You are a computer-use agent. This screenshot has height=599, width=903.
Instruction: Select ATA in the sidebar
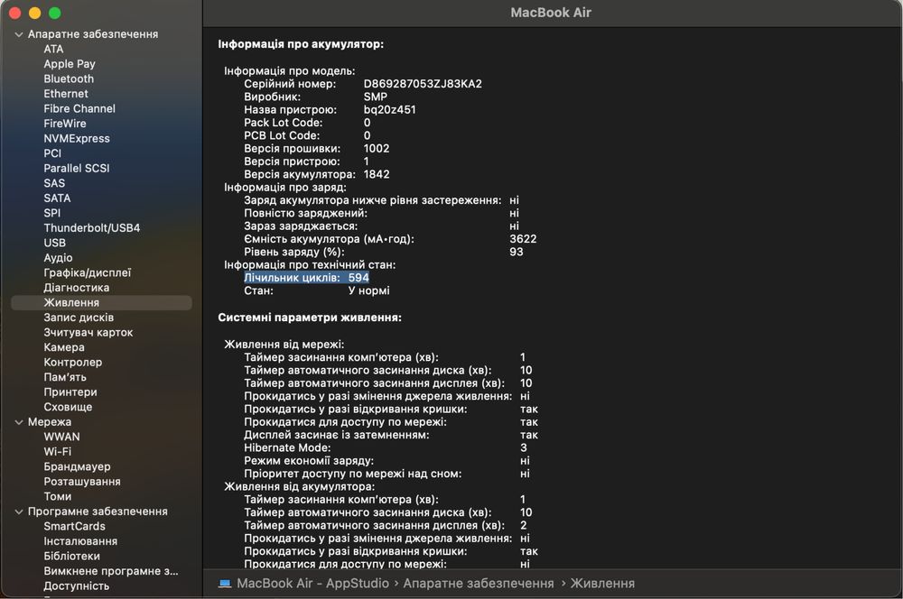point(53,50)
